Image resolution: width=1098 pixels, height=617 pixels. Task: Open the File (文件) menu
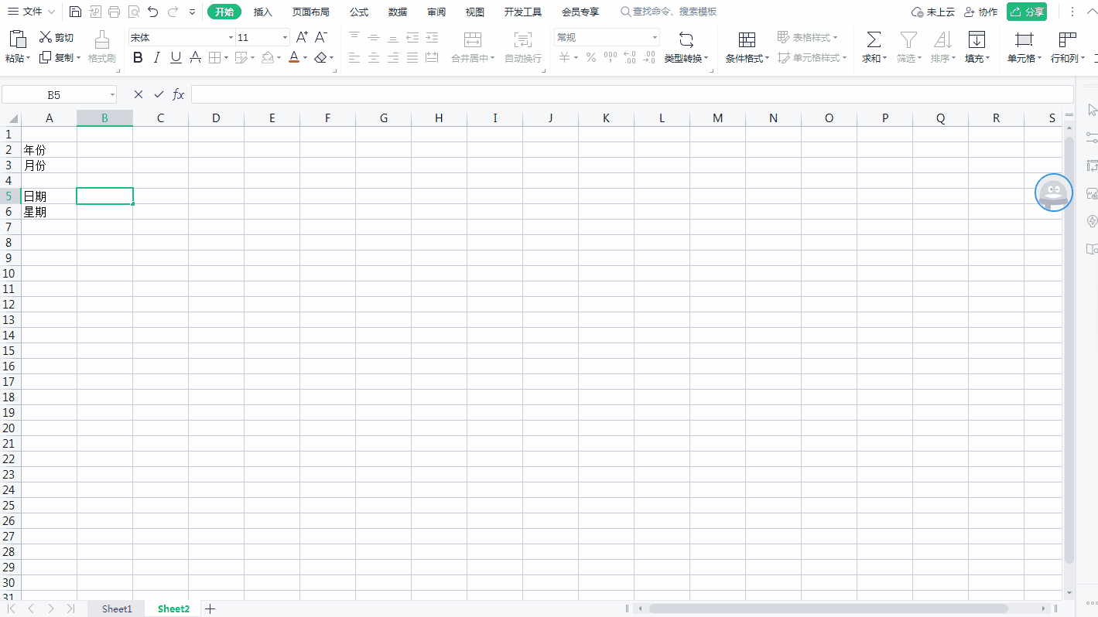pyautogui.click(x=31, y=12)
